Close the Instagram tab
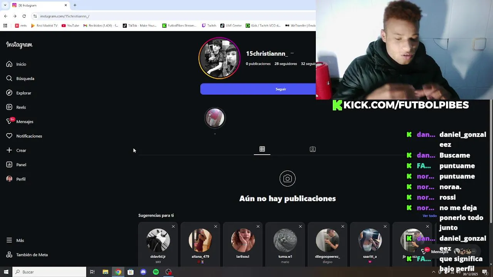This screenshot has height=277, width=493. click(x=65, y=5)
